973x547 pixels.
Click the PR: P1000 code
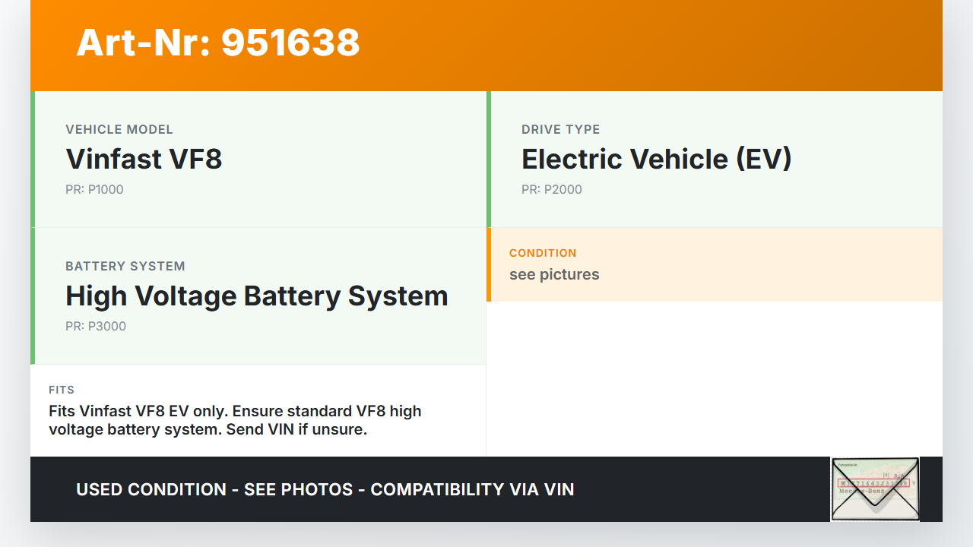[94, 189]
